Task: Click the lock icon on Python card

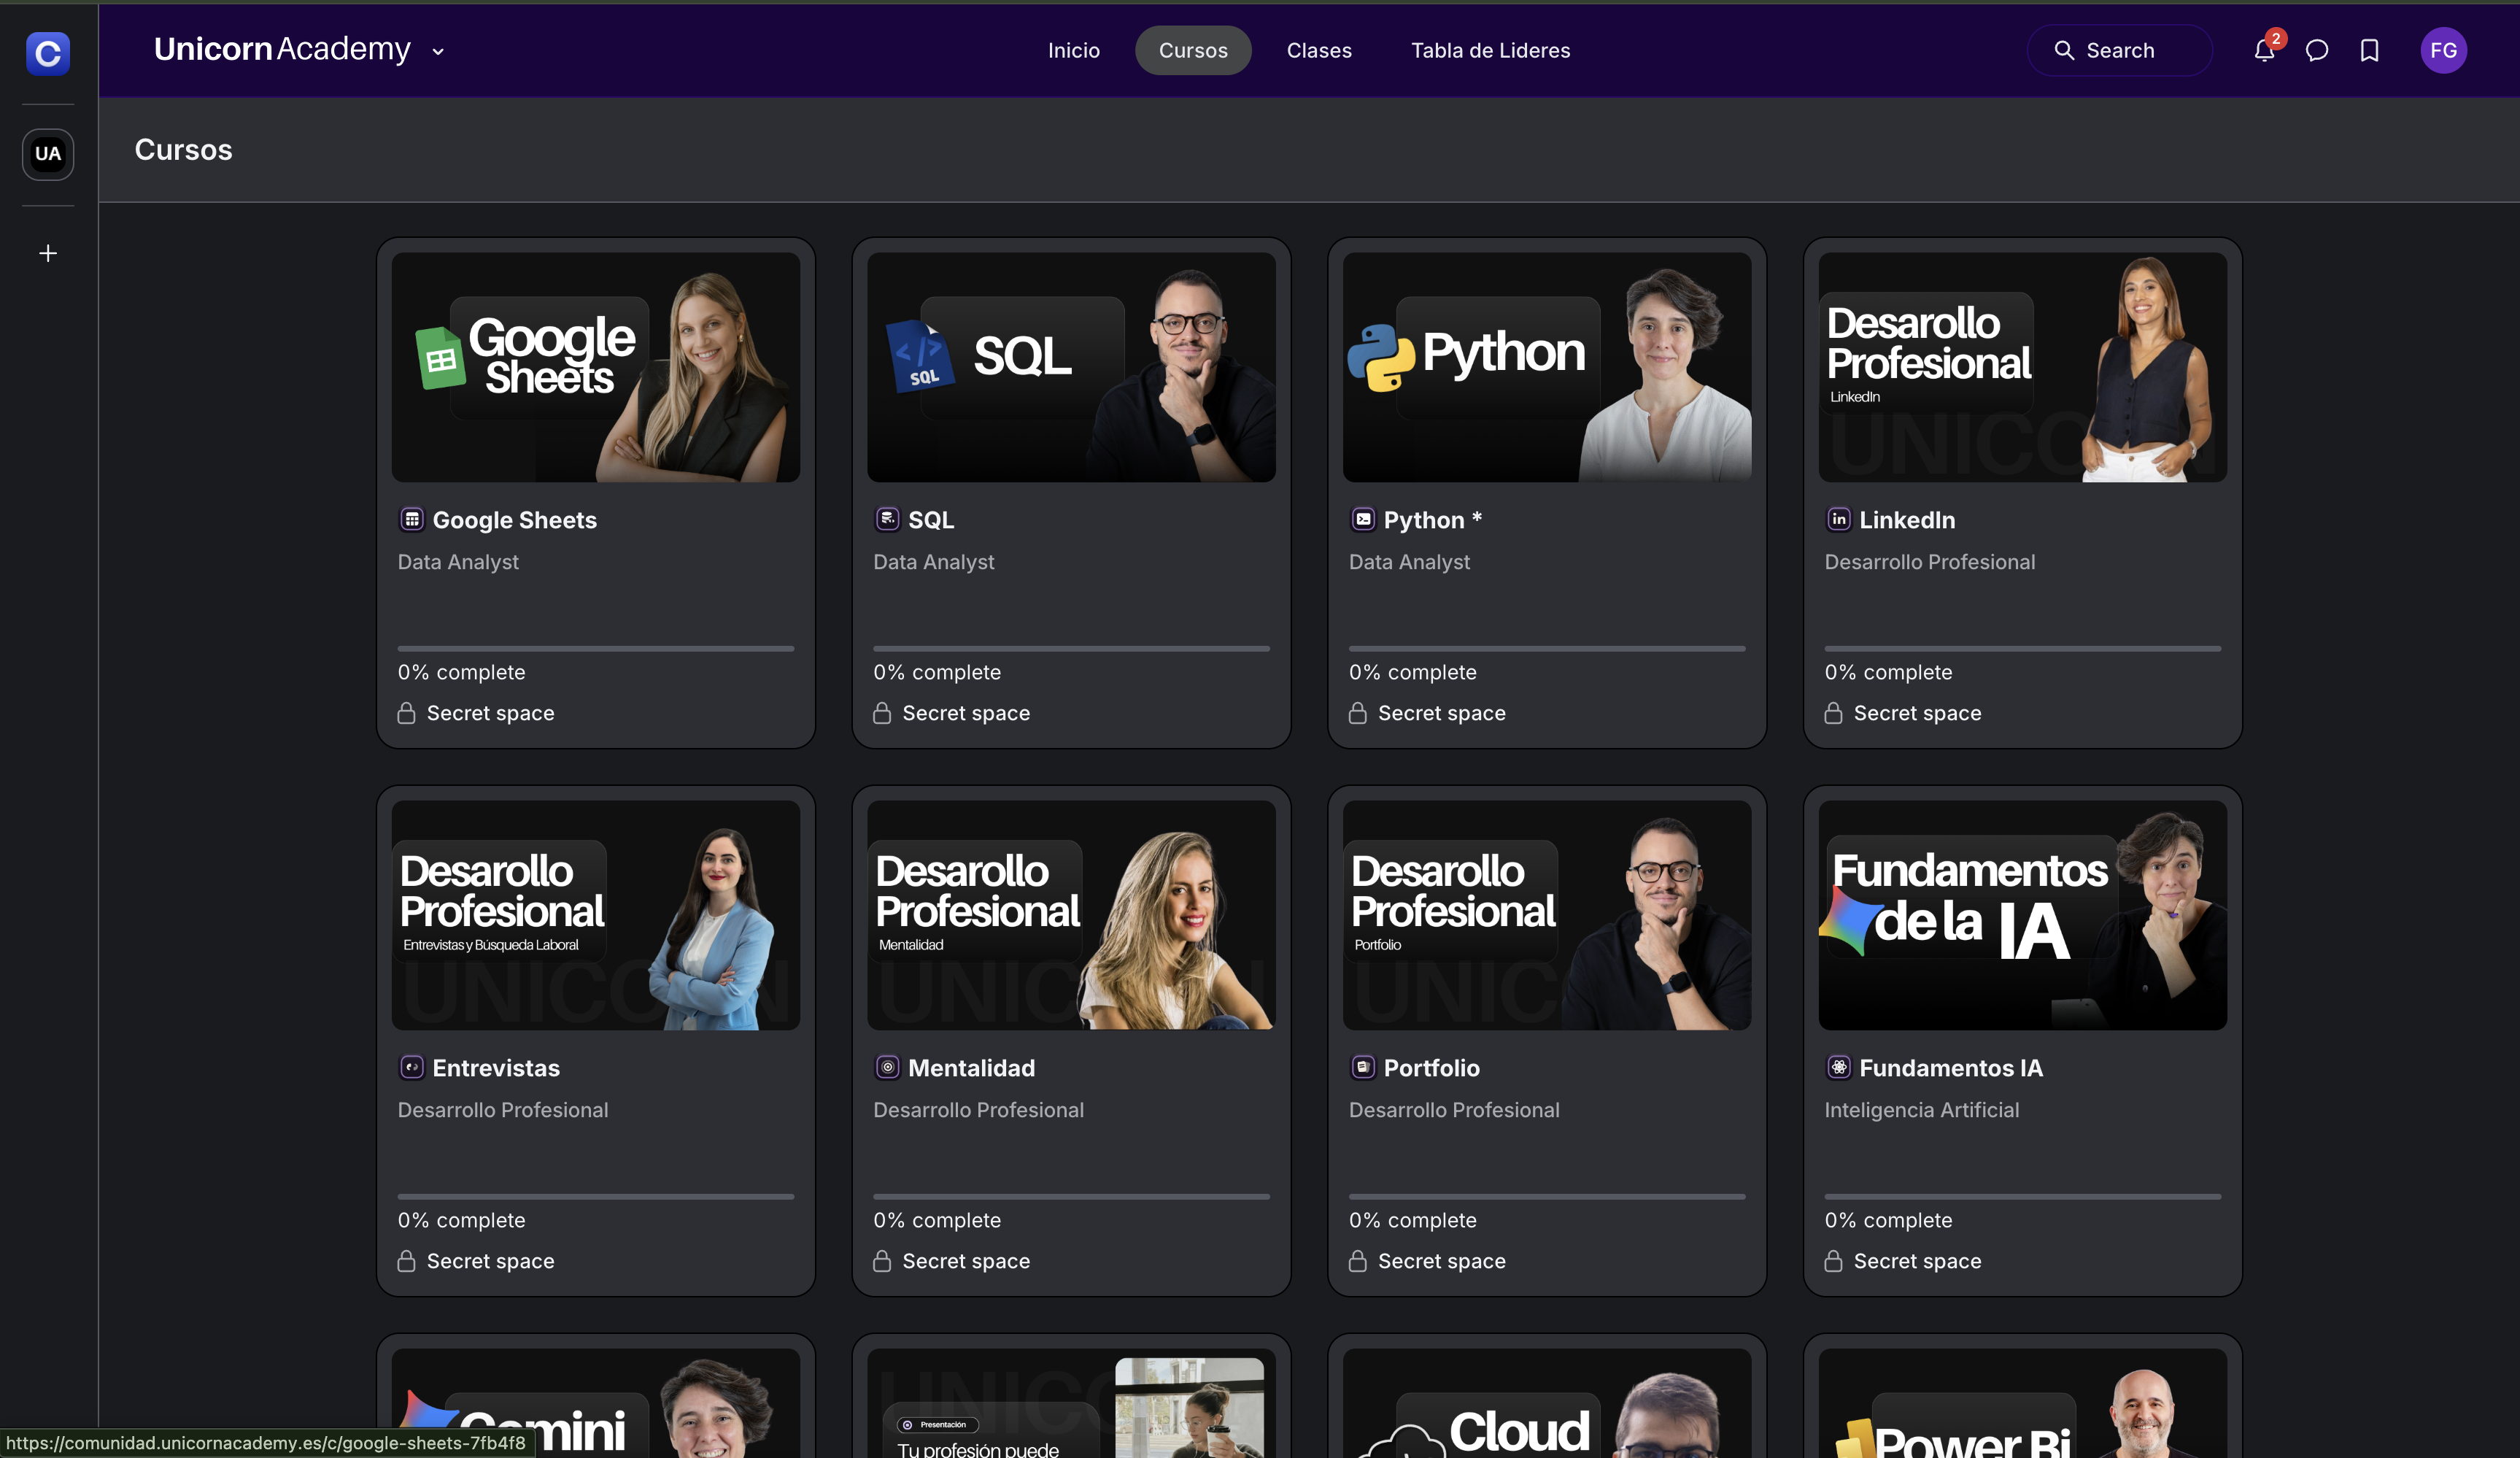Action: click(x=1357, y=713)
